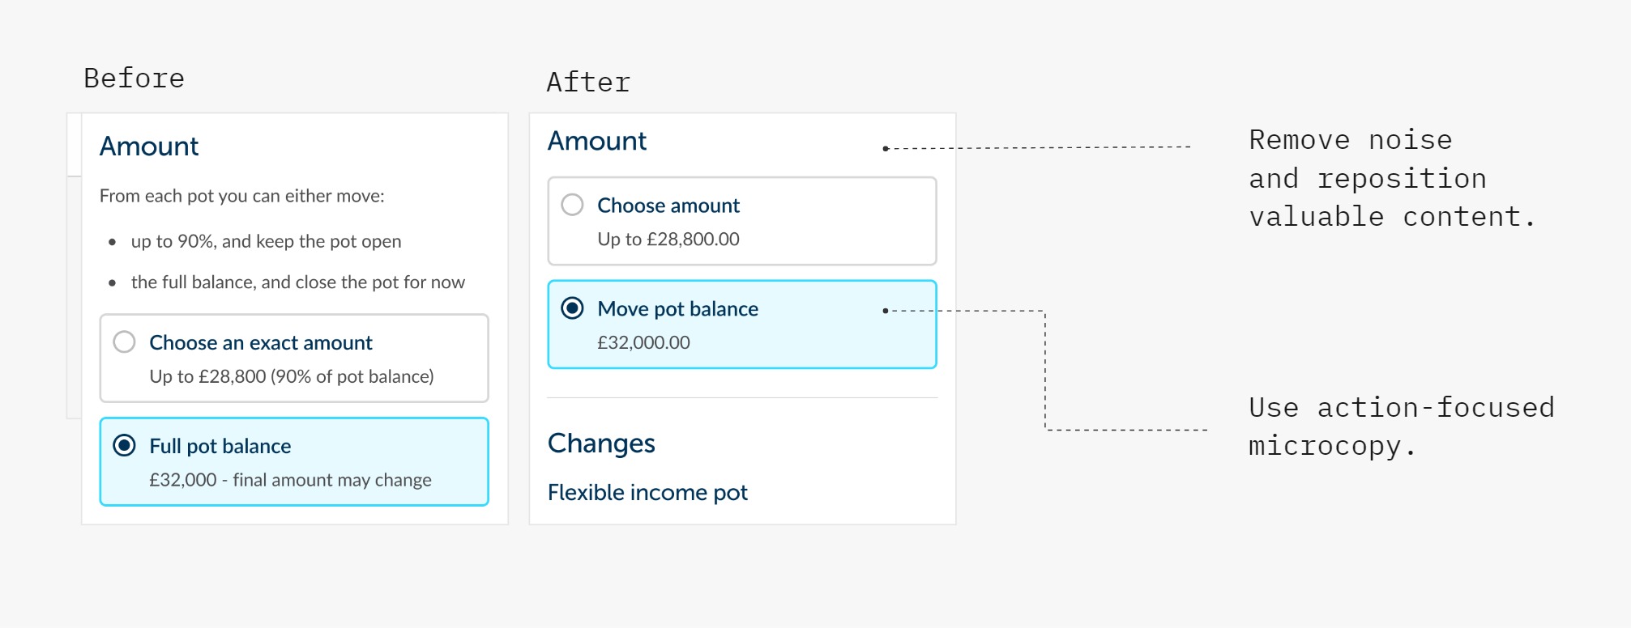Click the "Use action-focused microcopy" annotation
1631x628 pixels.
1401,426
